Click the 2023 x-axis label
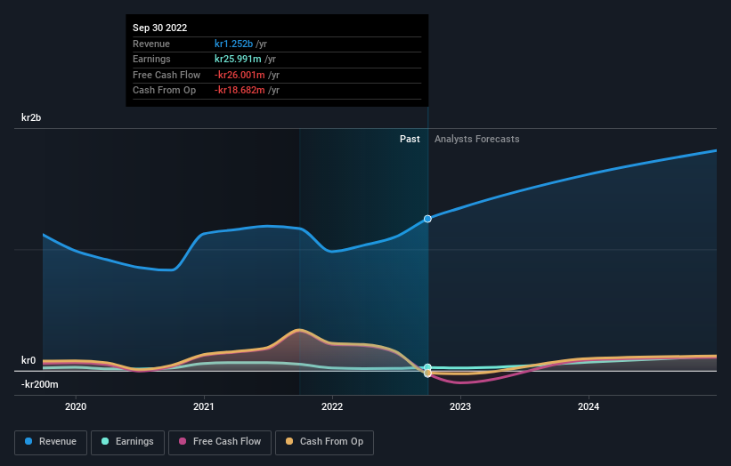The height and width of the screenshot is (466, 731). pos(460,407)
